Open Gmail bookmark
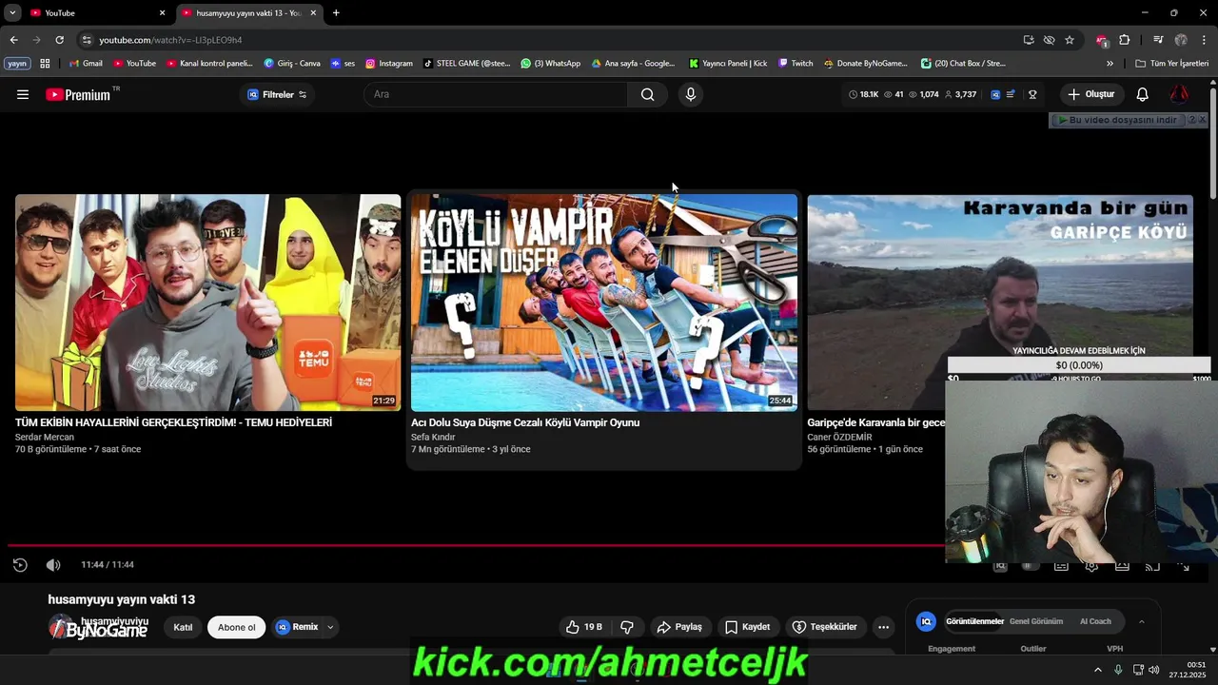 coord(86,64)
